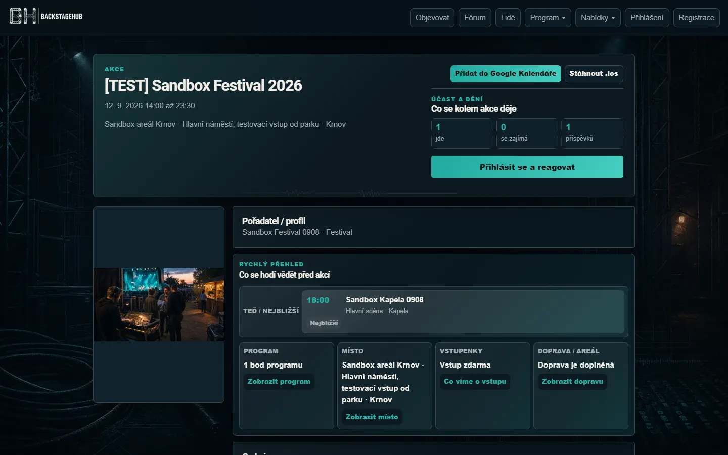The height and width of the screenshot is (455, 728).
Task: Click the '0 se zajímá' counter
Action: pos(527,133)
